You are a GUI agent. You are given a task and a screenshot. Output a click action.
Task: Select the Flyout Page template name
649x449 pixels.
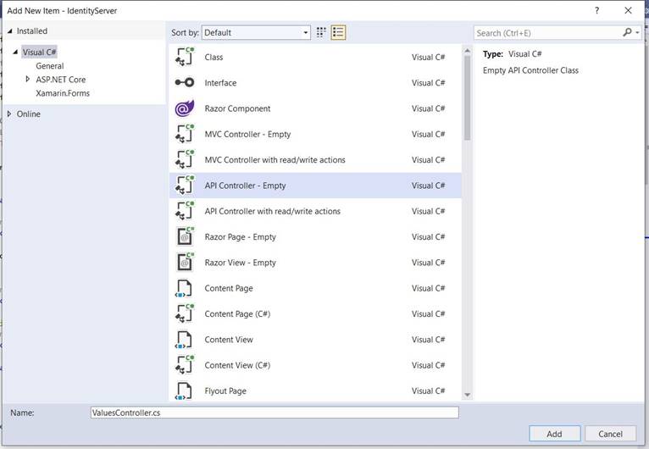pos(225,391)
